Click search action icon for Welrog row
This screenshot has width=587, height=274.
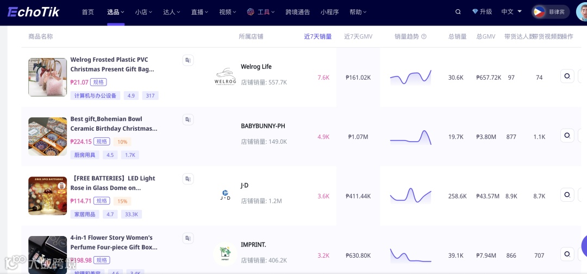[567, 77]
